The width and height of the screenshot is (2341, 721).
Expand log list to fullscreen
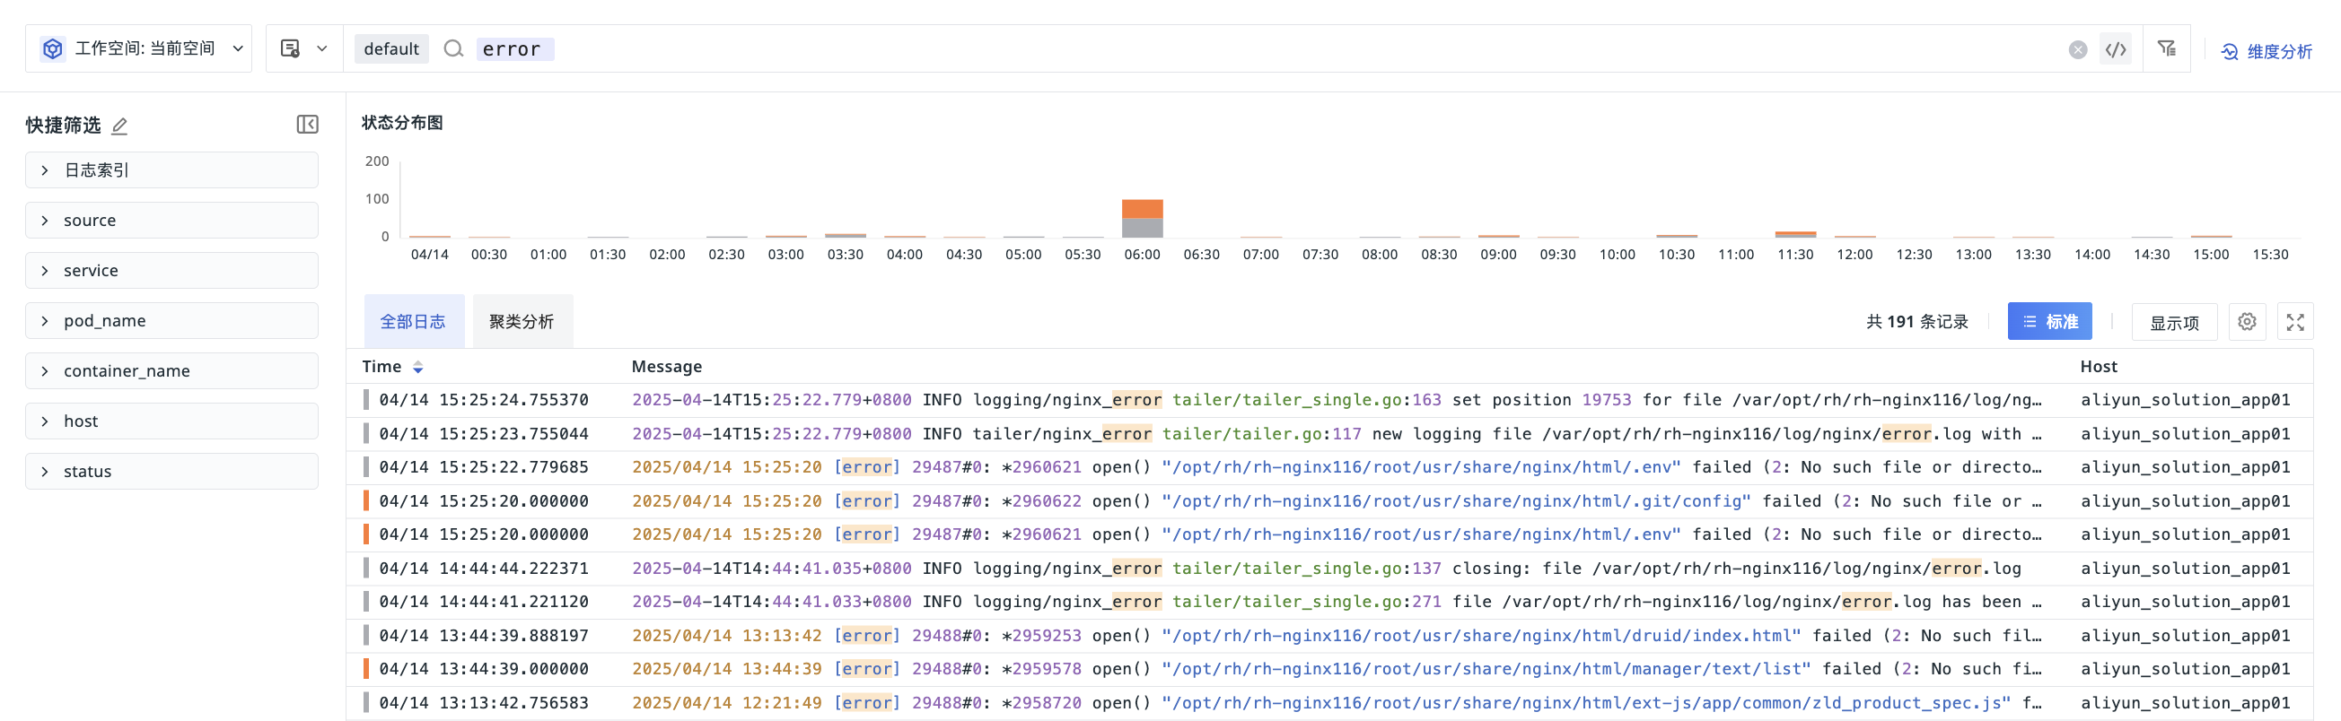point(2294,321)
